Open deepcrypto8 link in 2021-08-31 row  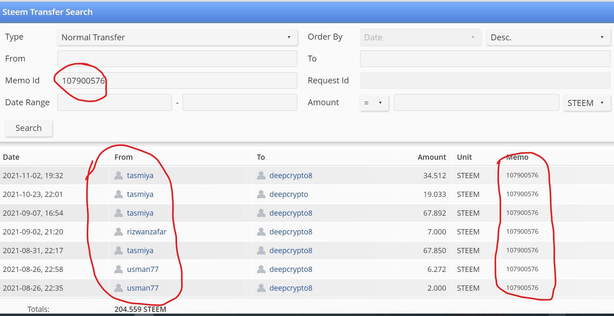pyautogui.click(x=291, y=250)
